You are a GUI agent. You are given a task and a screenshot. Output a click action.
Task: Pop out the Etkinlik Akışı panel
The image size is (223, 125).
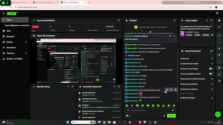pyautogui.click(x=72, y=87)
